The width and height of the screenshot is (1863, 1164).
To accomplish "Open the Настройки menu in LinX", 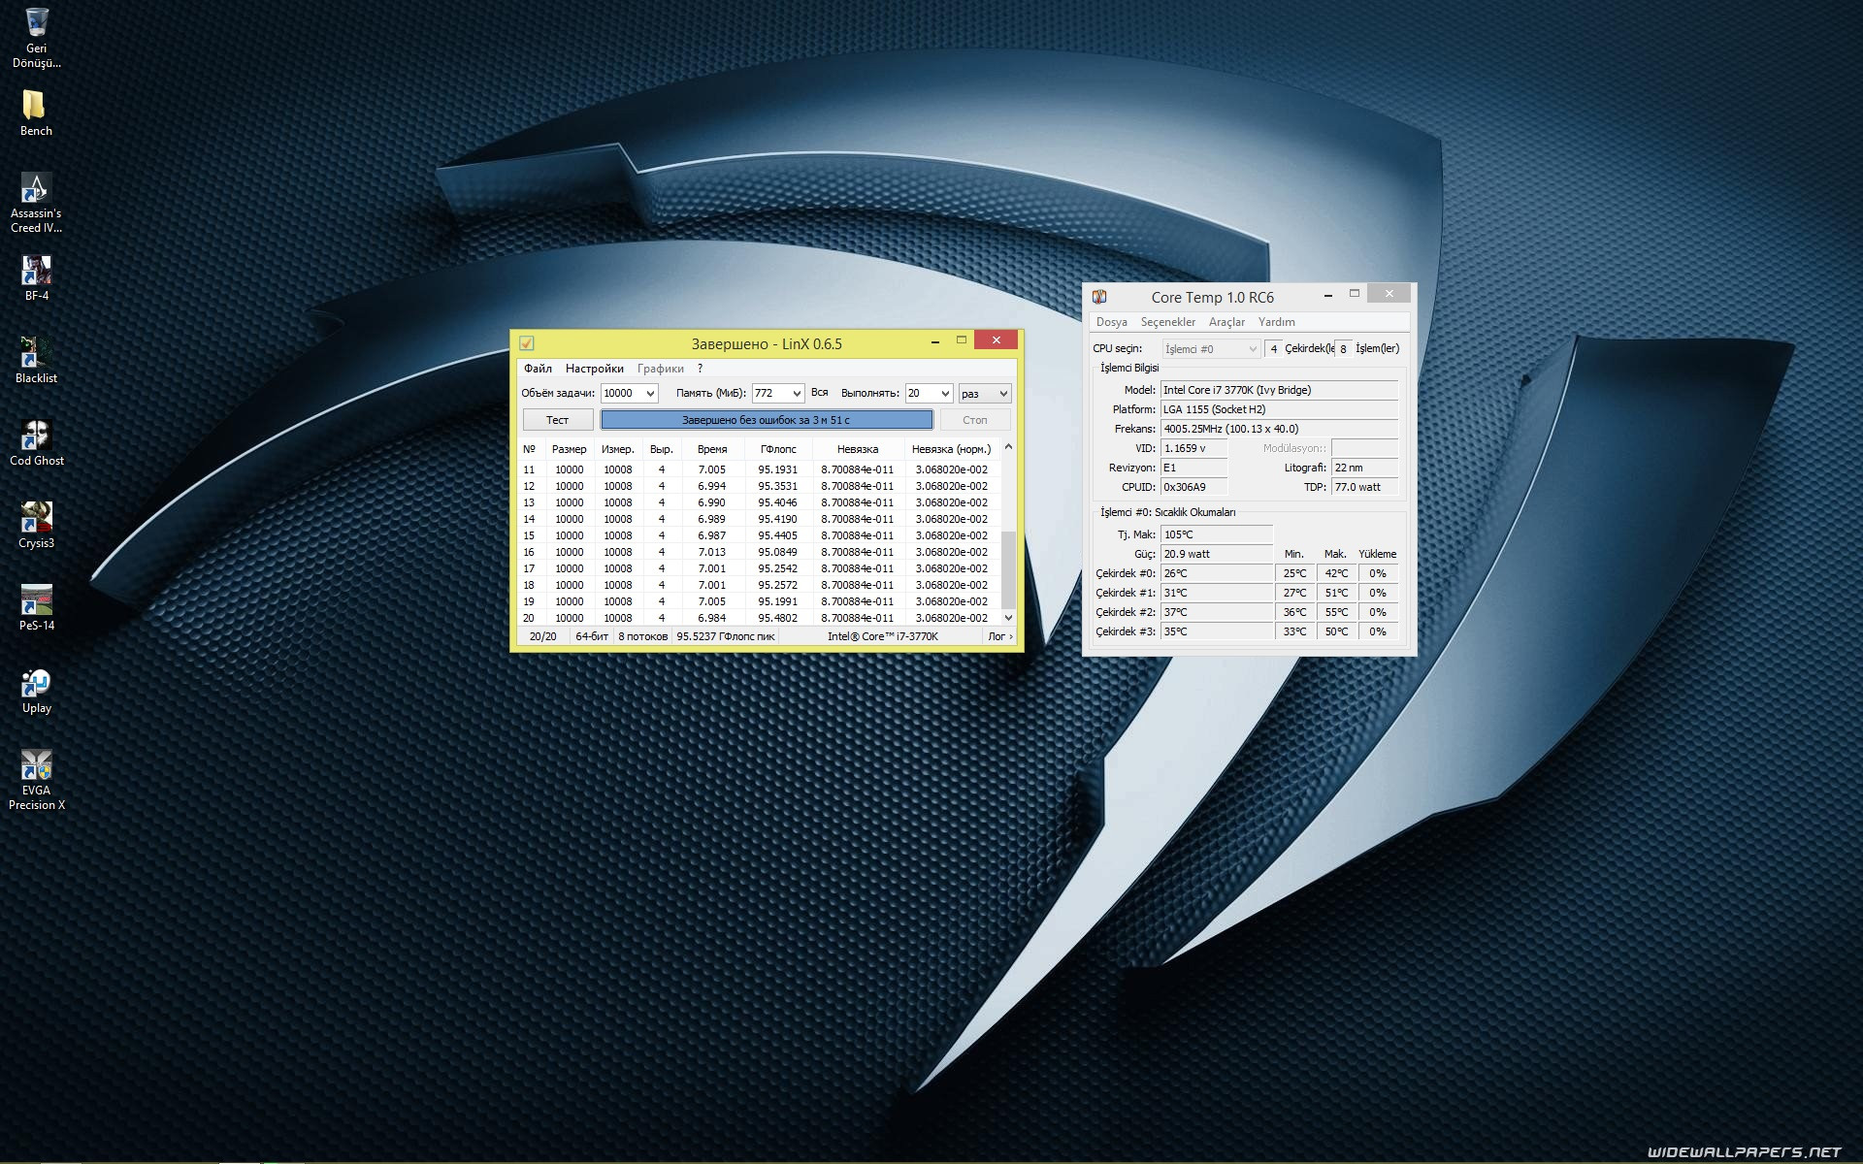I will [594, 369].
